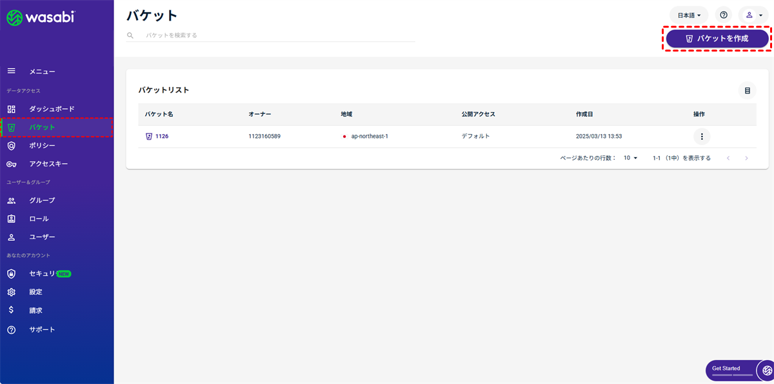Click the 2025/03/13 13:53 date cell
Screen dimensions: 774x384
click(x=599, y=137)
